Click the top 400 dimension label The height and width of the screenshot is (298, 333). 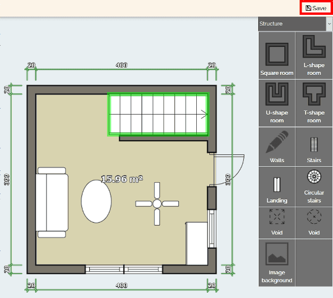coord(121,65)
